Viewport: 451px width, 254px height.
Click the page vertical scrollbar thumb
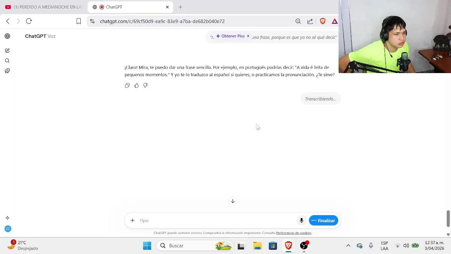448,219
